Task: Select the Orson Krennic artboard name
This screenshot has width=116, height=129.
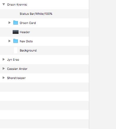Action: click(x=17, y=4)
